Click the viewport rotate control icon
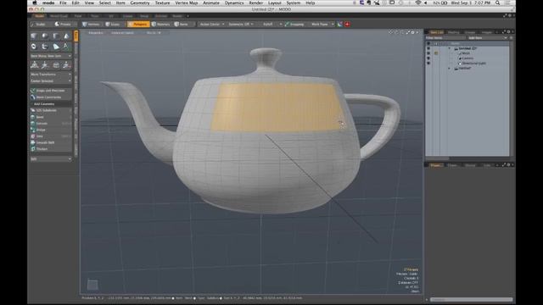 (x=397, y=32)
